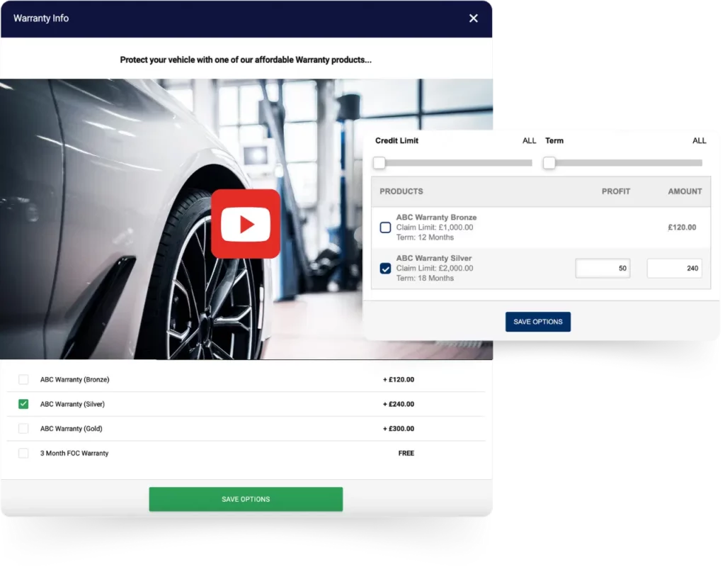Click the 3 Month FOC Warranty label

(74, 453)
